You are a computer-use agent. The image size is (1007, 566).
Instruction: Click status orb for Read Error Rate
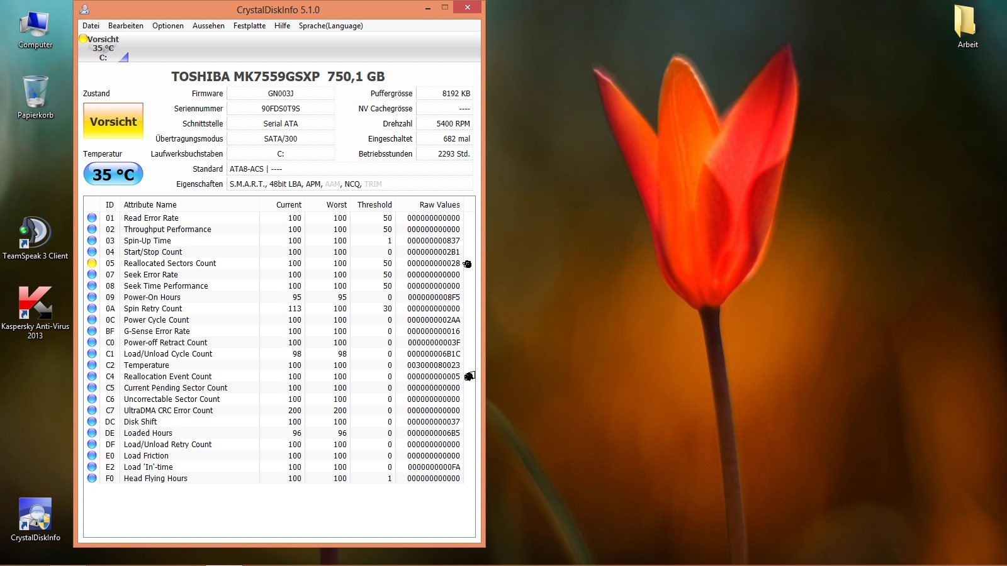point(92,218)
